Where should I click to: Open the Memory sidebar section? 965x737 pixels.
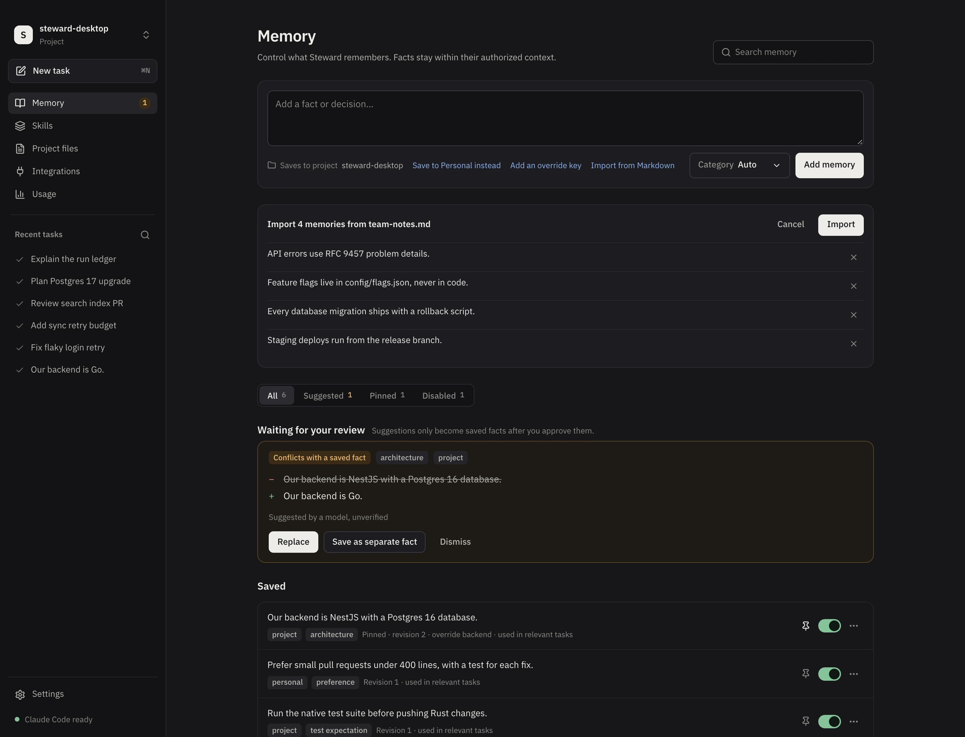82,103
